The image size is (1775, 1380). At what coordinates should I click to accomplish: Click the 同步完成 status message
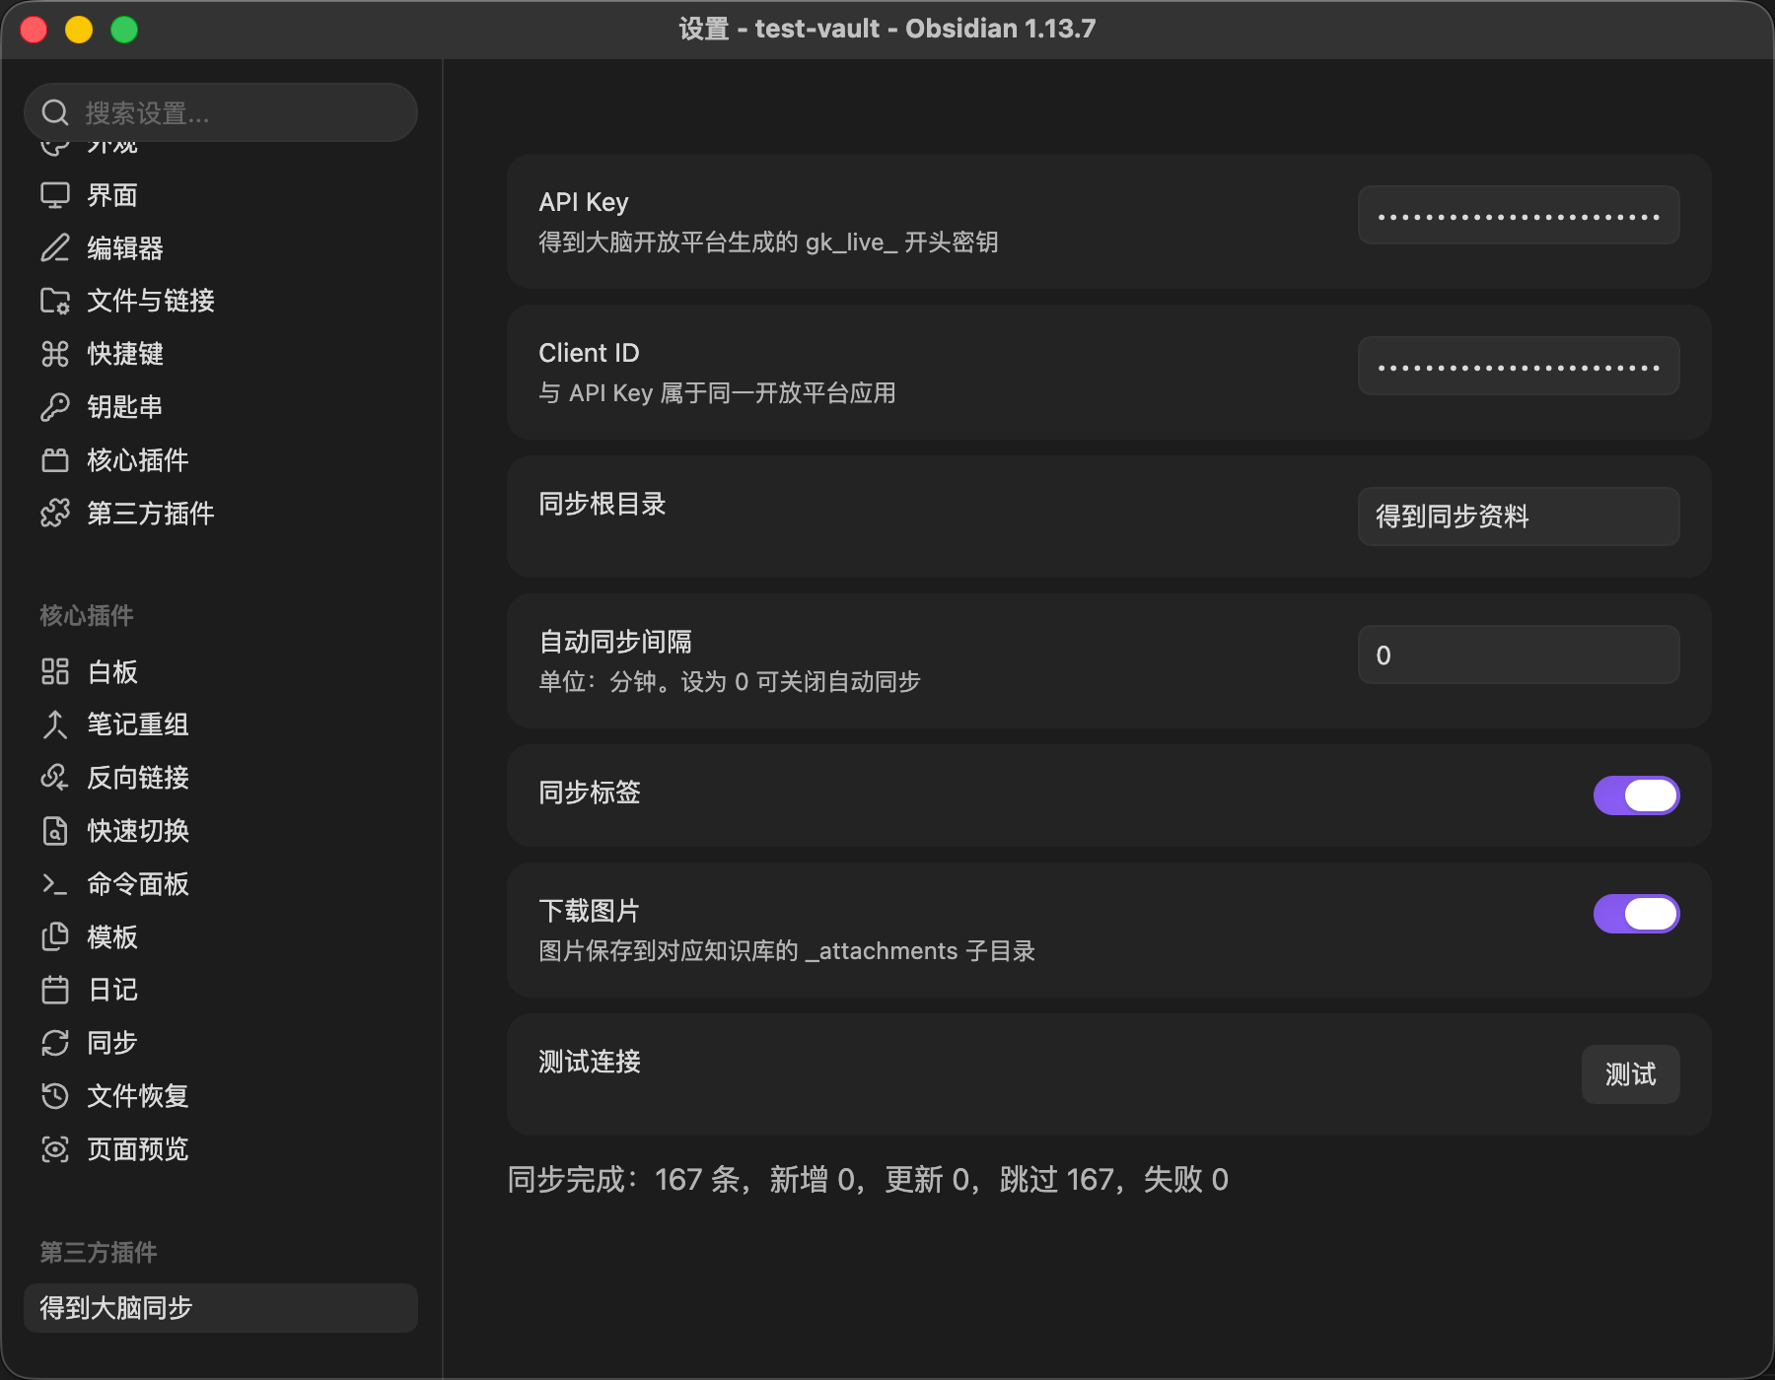tap(868, 1180)
